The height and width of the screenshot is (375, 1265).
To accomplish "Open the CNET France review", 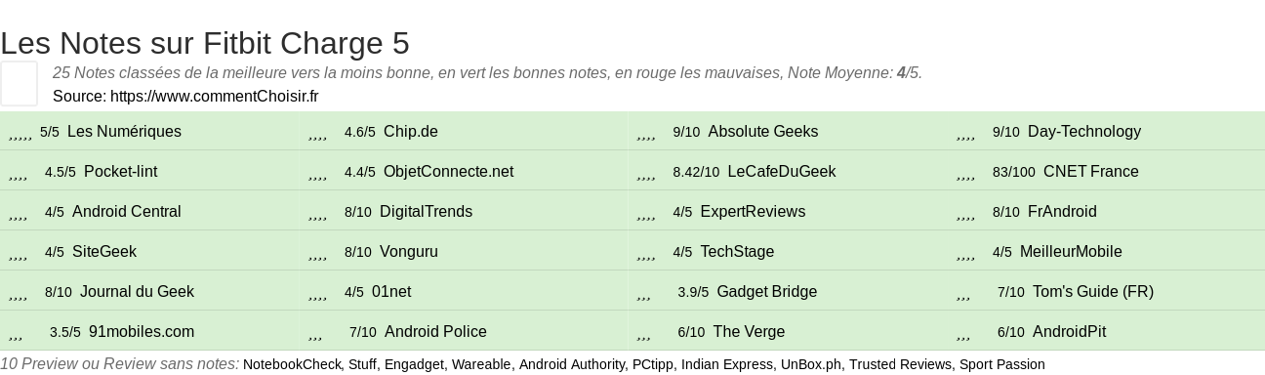I will point(1090,172).
